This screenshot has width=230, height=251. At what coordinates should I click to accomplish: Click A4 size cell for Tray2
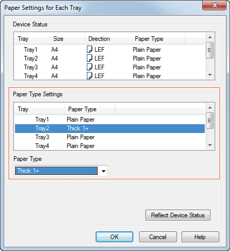tap(54, 58)
